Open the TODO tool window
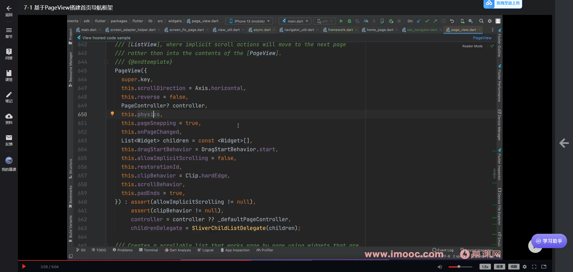 [x=99, y=250]
